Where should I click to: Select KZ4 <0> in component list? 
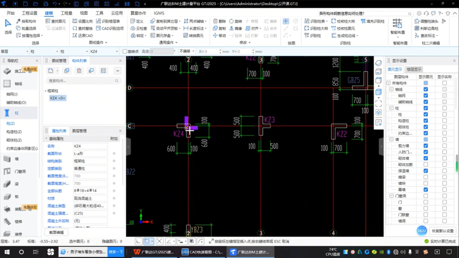pyautogui.click(x=57, y=98)
